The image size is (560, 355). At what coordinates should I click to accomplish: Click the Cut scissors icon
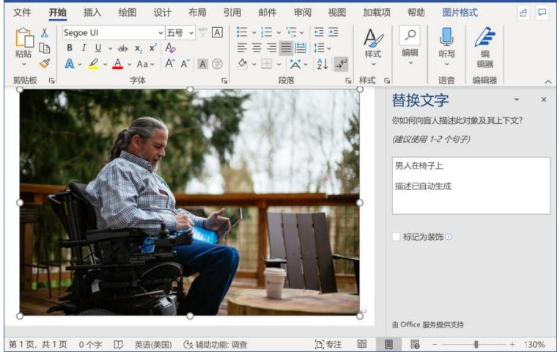(44, 32)
